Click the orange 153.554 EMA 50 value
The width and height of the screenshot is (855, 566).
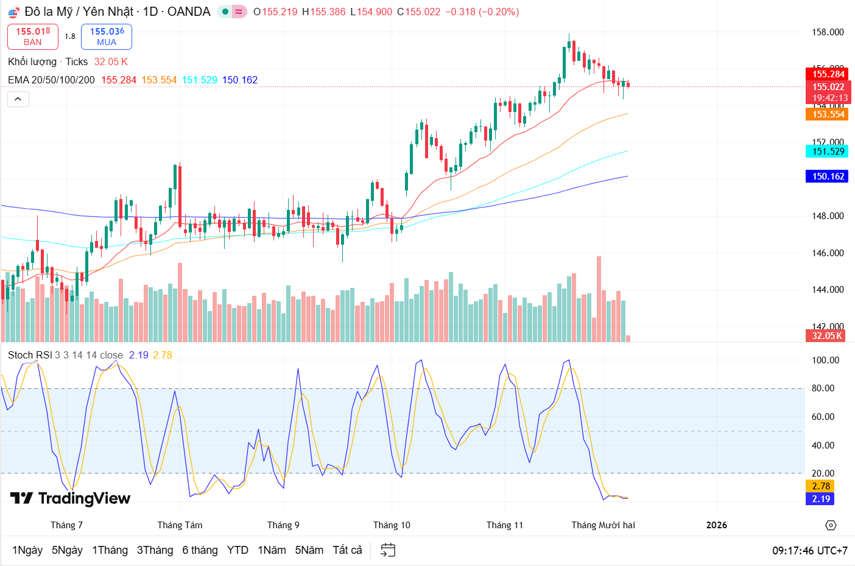coord(159,80)
